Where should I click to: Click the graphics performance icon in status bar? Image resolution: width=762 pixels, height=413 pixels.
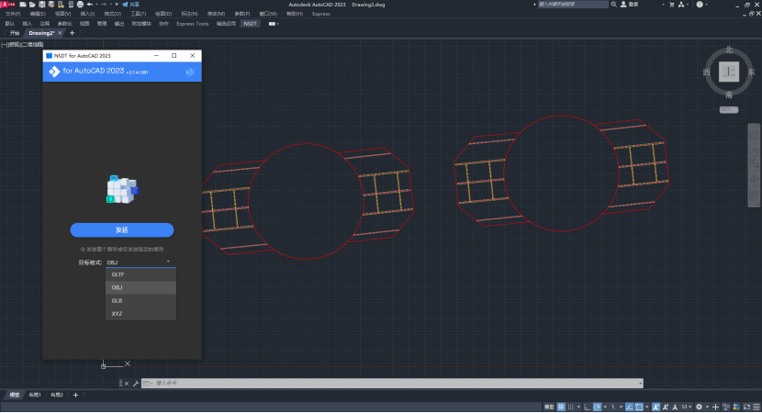tap(736, 407)
